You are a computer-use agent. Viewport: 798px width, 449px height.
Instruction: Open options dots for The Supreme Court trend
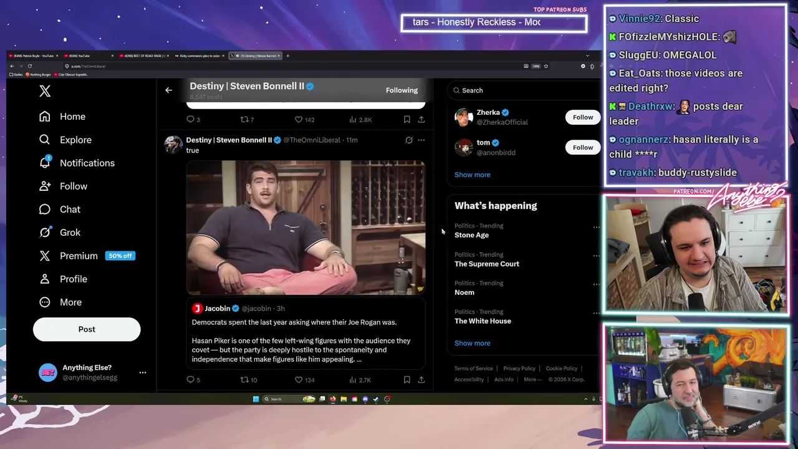(596, 256)
